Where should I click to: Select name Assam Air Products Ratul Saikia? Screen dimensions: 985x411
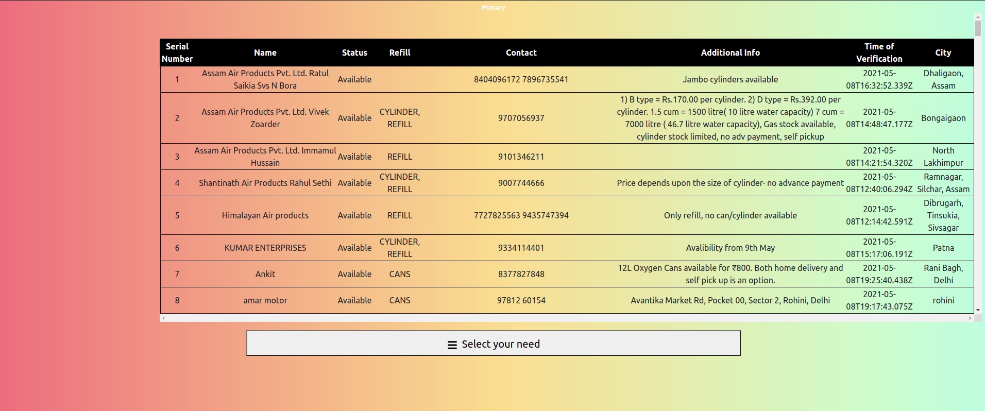(x=265, y=79)
